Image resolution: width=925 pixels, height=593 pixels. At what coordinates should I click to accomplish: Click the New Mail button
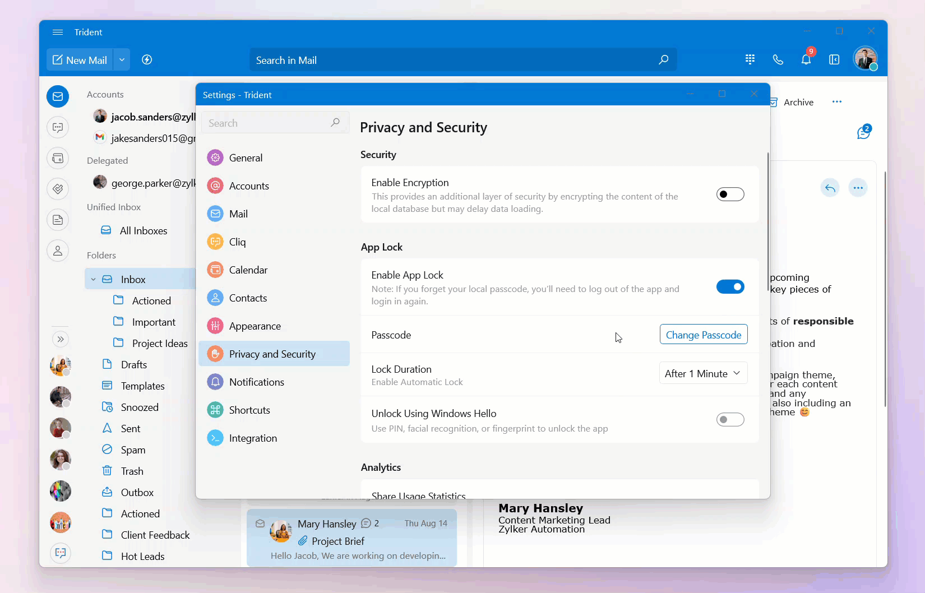[80, 60]
